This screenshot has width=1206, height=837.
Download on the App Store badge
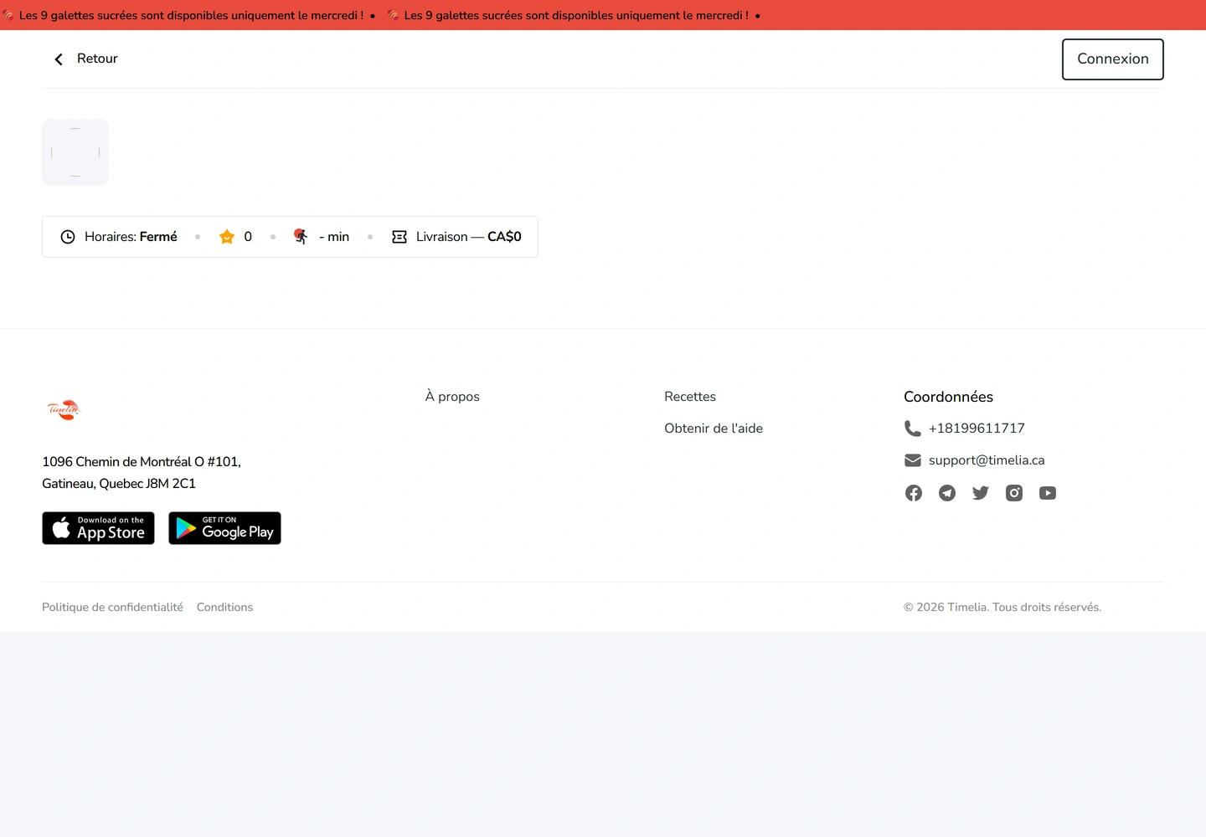click(99, 528)
